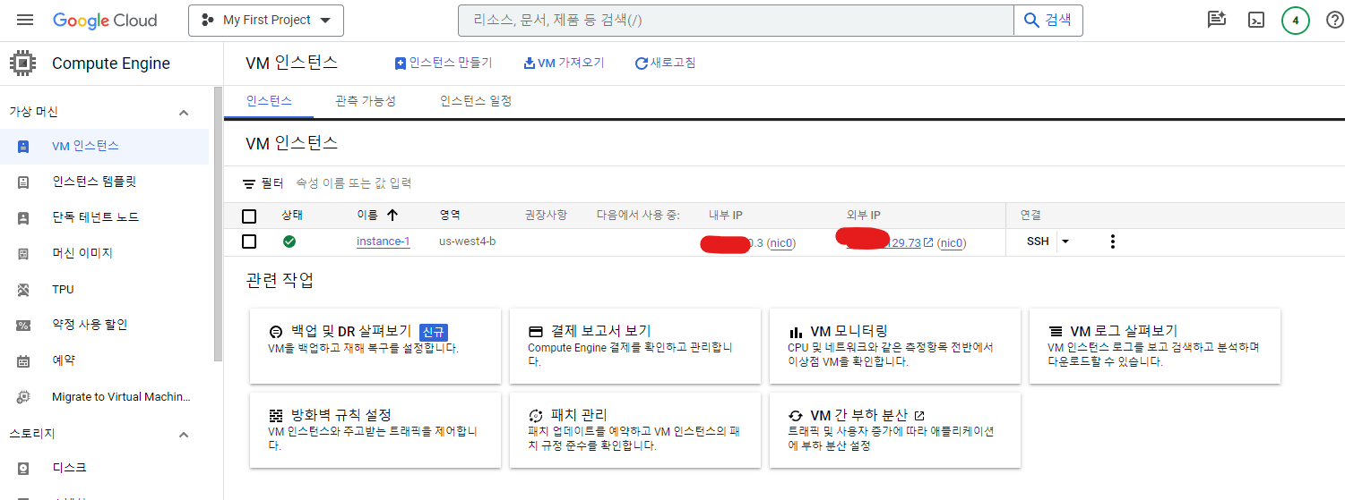Open the My First Project selector dropdown

click(x=266, y=20)
